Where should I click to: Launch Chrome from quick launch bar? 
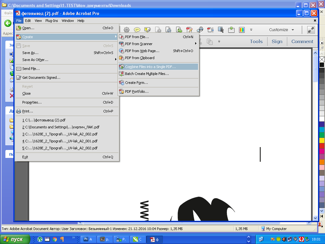(55, 239)
